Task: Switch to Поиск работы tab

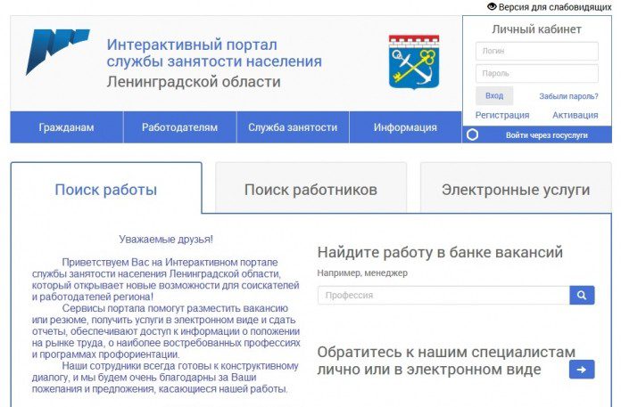Action: (106, 190)
